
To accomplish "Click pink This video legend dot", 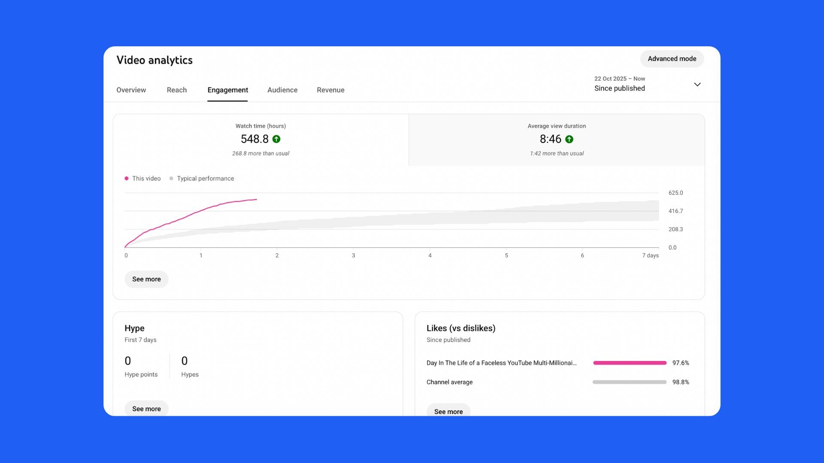I will click(x=127, y=178).
